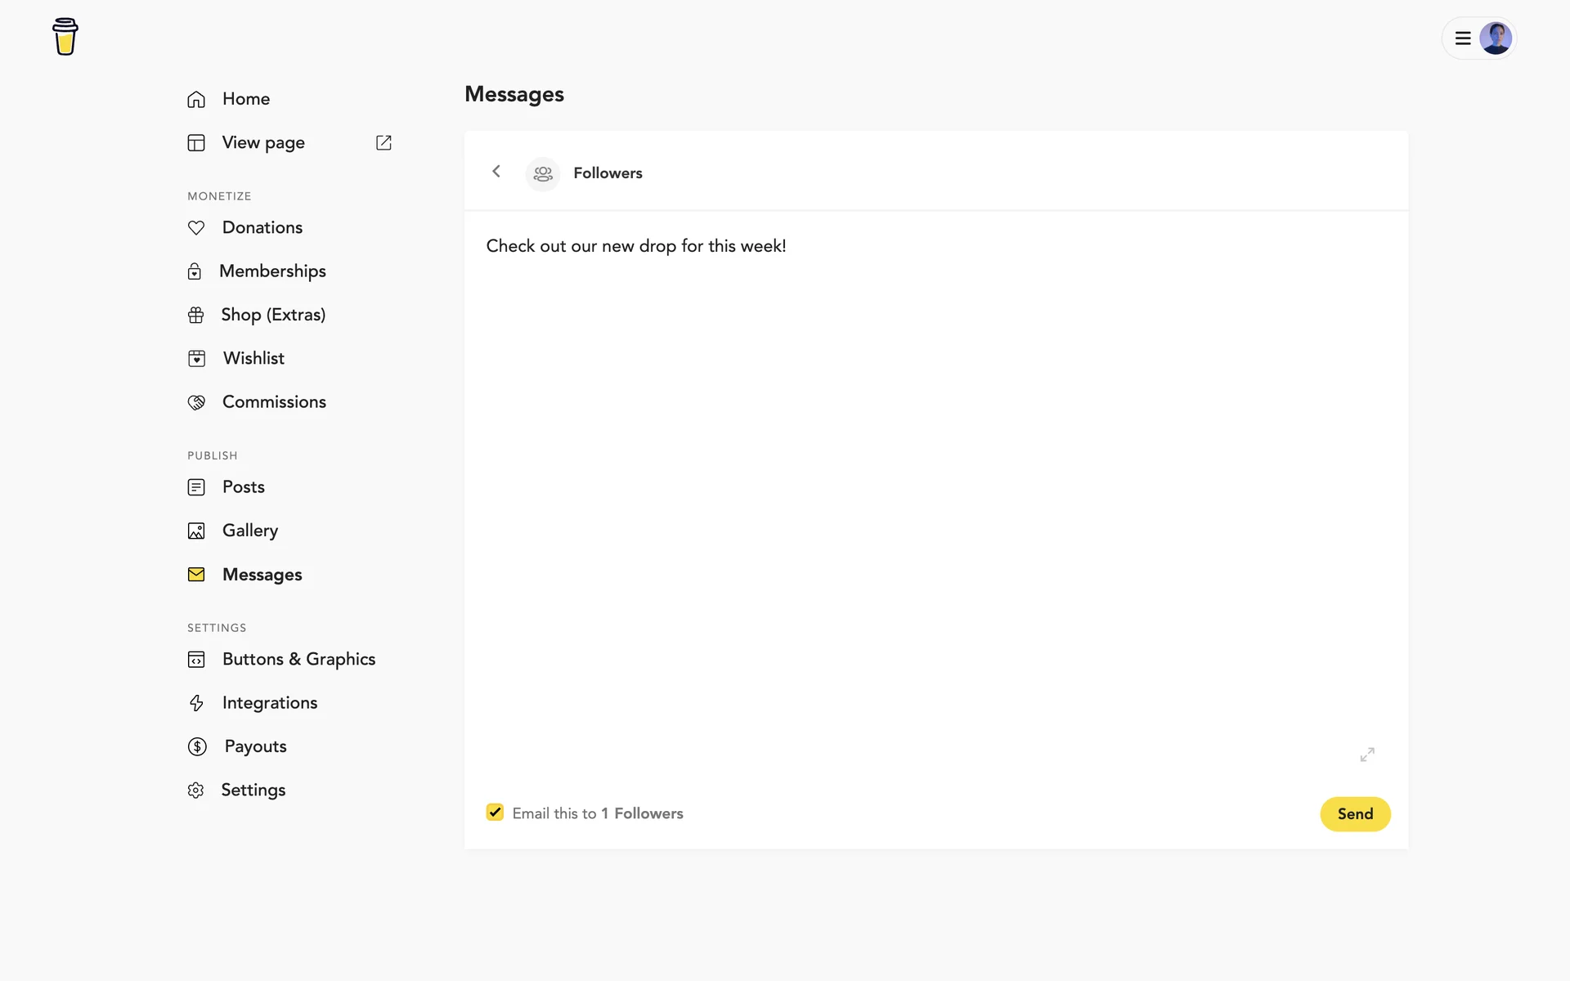Click the profile avatar picture
The height and width of the screenshot is (981, 1570).
(1496, 38)
